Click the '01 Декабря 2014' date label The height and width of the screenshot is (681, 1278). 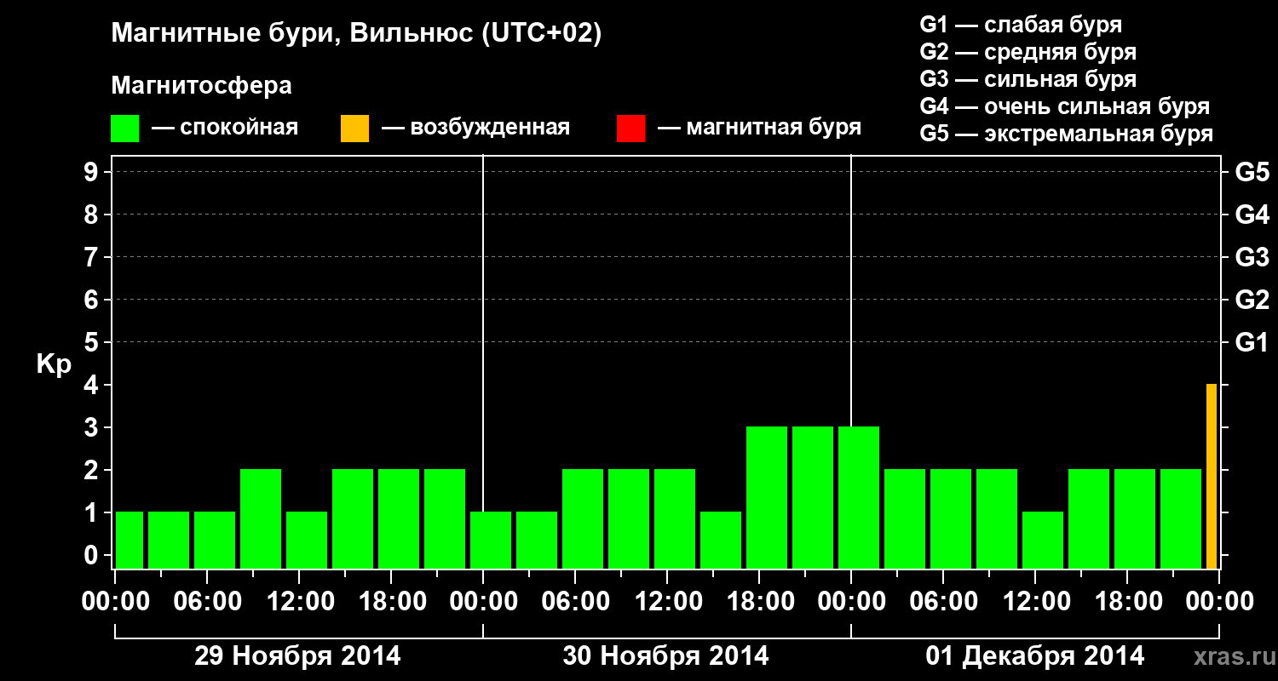pyautogui.click(x=1035, y=656)
